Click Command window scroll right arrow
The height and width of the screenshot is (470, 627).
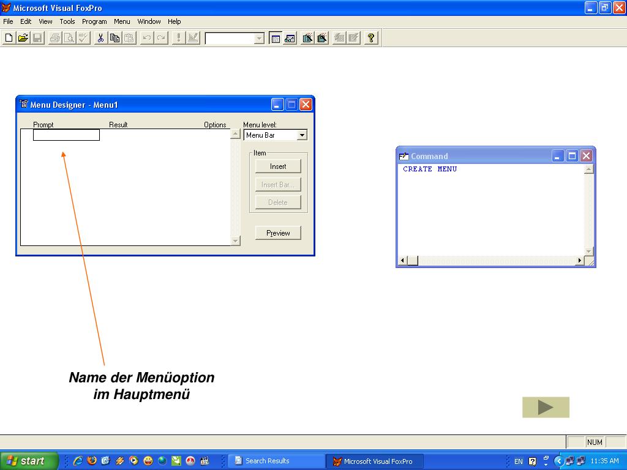click(x=579, y=261)
